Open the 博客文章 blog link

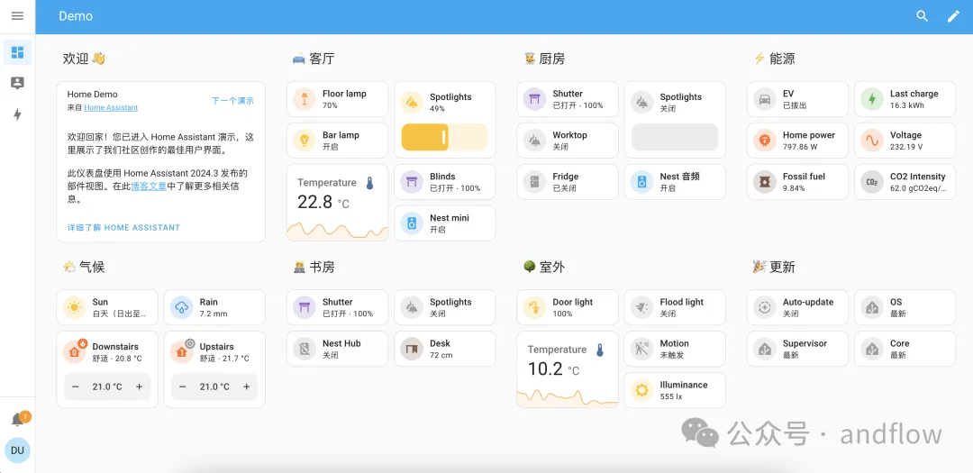[149, 186]
